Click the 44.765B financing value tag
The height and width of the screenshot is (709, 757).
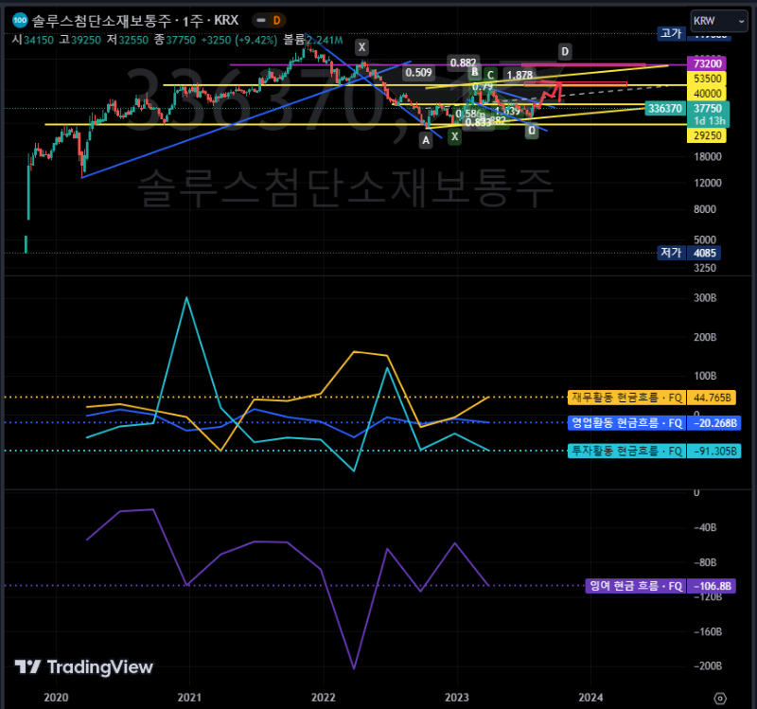pyautogui.click(x=712, y=398)
